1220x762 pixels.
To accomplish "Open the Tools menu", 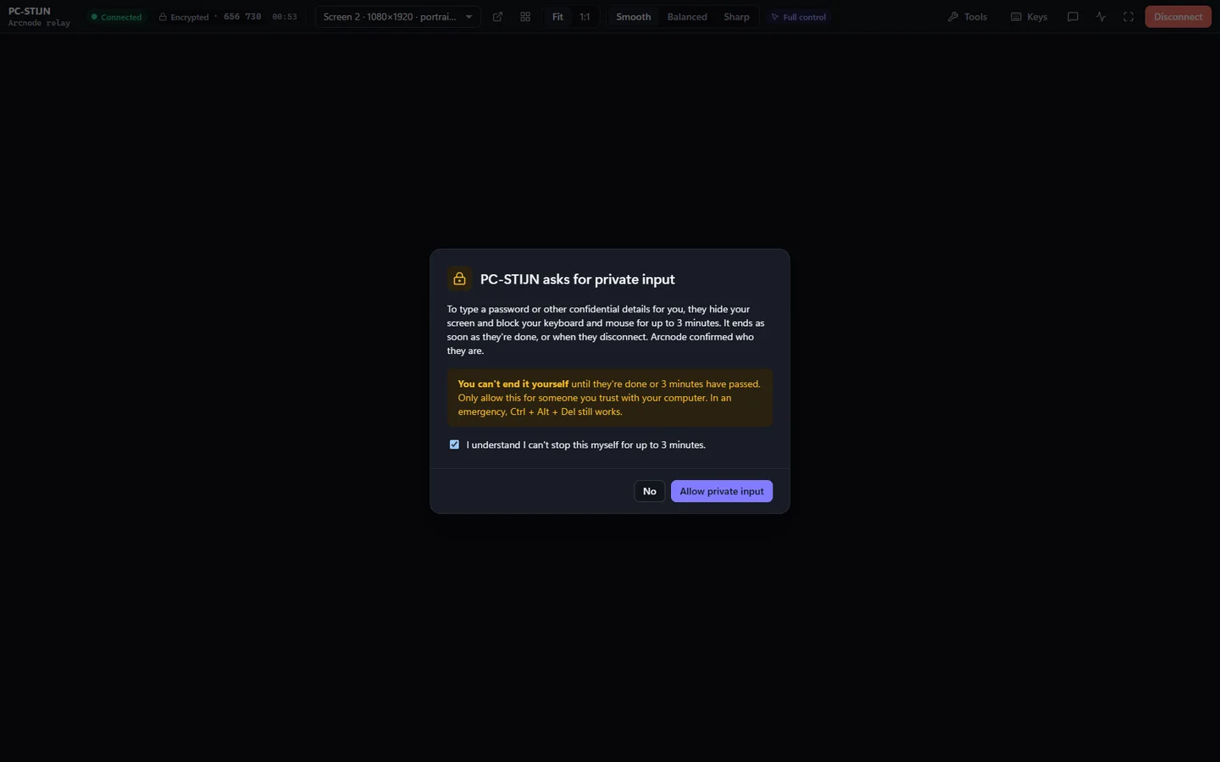I will tap(967, 17).
